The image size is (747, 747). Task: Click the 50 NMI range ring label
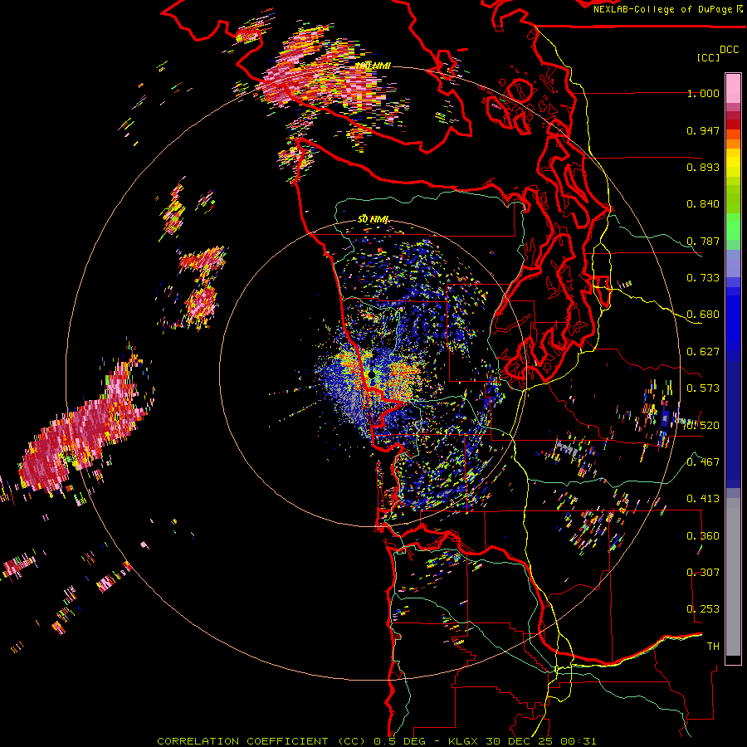(x=373, y=220)
